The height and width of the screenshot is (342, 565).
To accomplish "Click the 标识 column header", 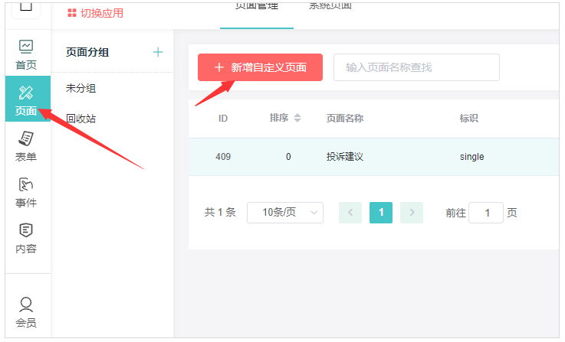I will click(x=469, y=119).
